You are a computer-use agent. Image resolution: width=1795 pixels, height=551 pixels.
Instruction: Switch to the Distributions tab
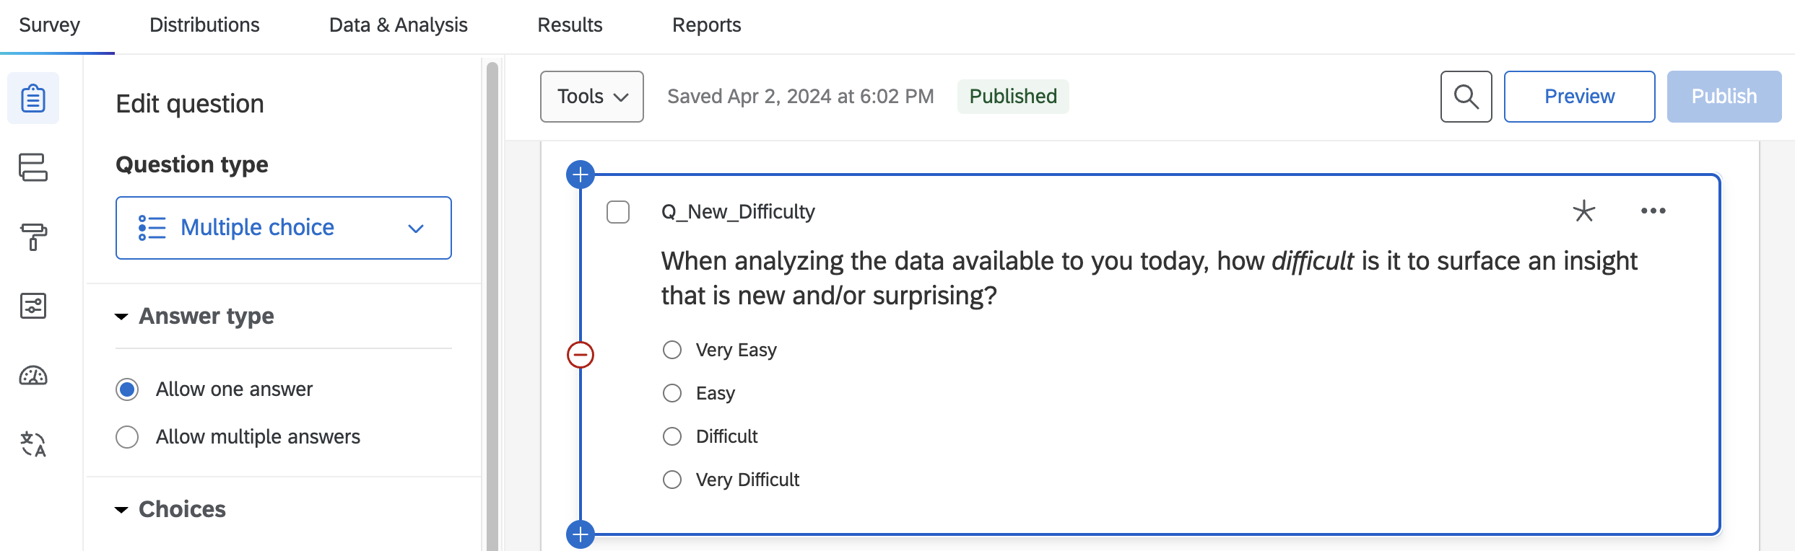click(x=204, y=25)
